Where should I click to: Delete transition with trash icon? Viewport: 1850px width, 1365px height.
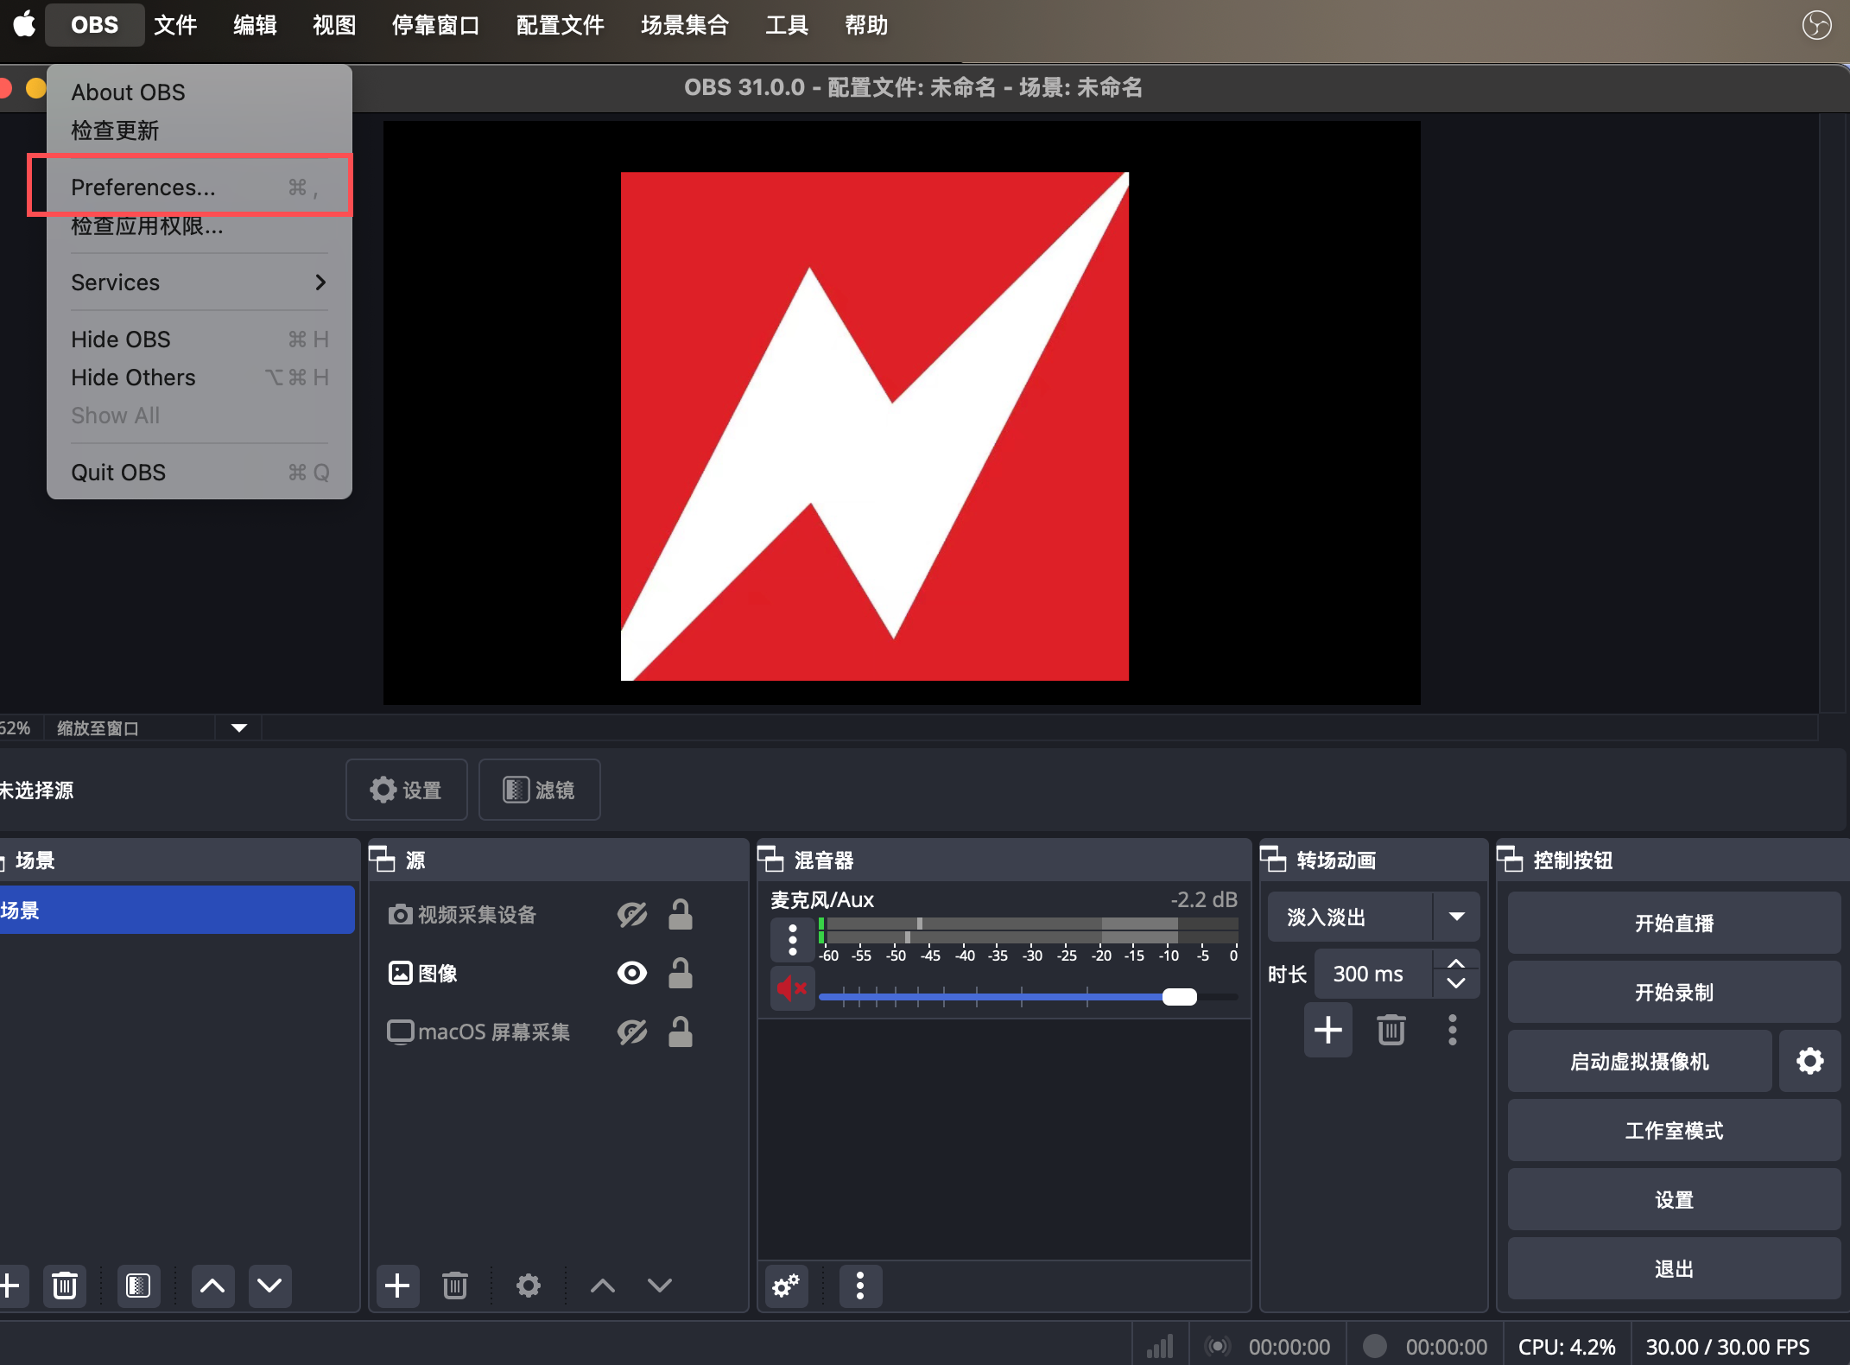coord(1391,1029)
